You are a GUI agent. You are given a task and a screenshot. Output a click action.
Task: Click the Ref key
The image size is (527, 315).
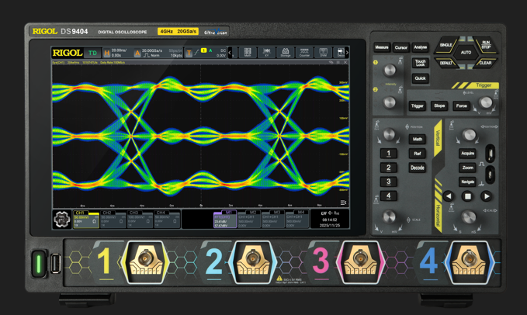point(418,154)
